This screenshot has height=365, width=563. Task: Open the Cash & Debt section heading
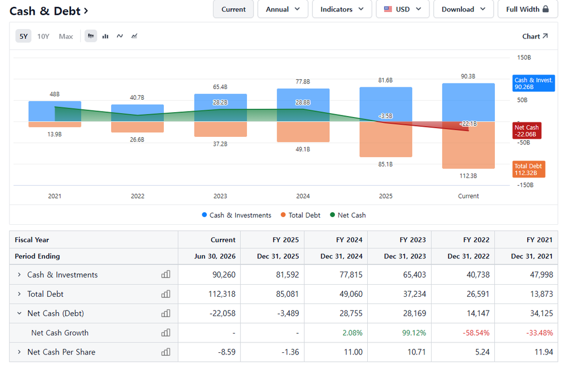(x=49, y=11)
